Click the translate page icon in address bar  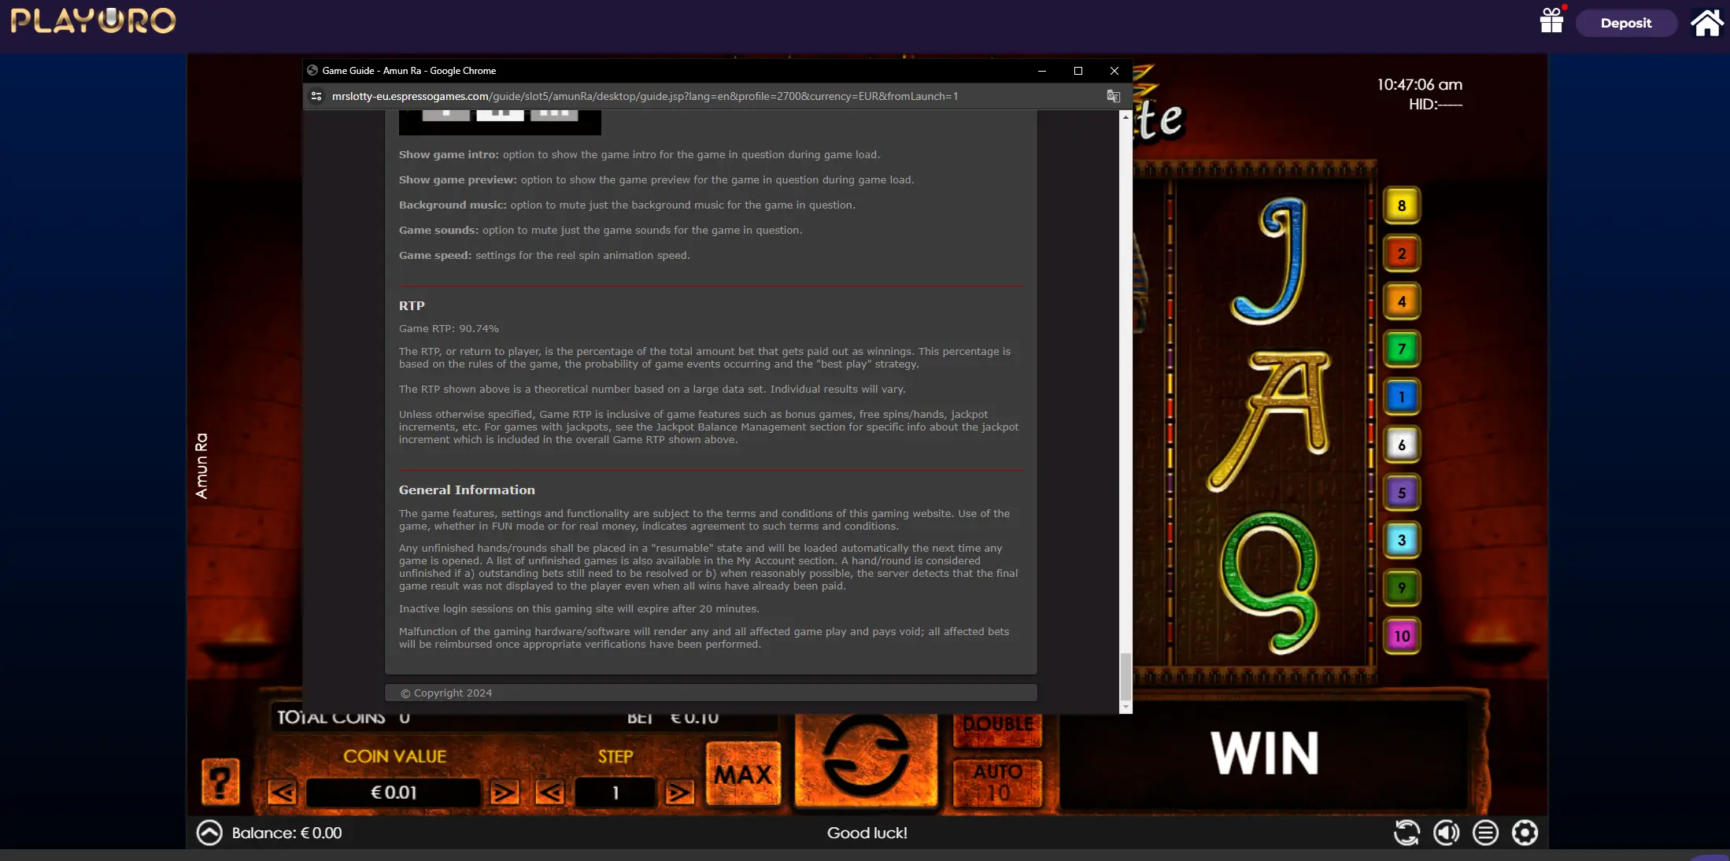point(1113,96)
